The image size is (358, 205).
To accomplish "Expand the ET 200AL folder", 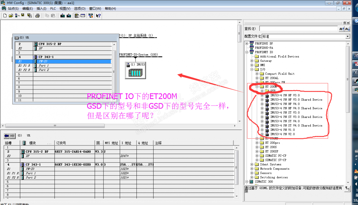I will (257, 78).
